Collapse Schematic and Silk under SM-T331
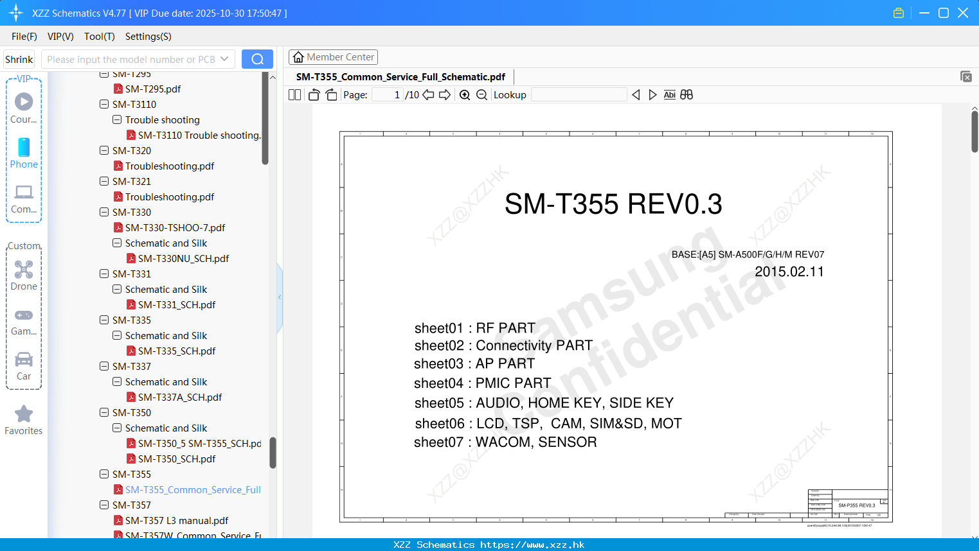Image resolution: width=979 pixels, height=551 pixels. [x=117, y=289]
